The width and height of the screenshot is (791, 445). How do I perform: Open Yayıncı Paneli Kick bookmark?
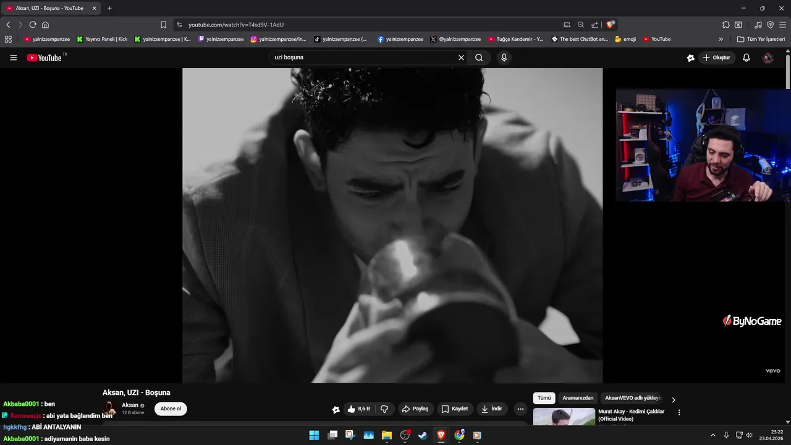click(x=103, y=39)
